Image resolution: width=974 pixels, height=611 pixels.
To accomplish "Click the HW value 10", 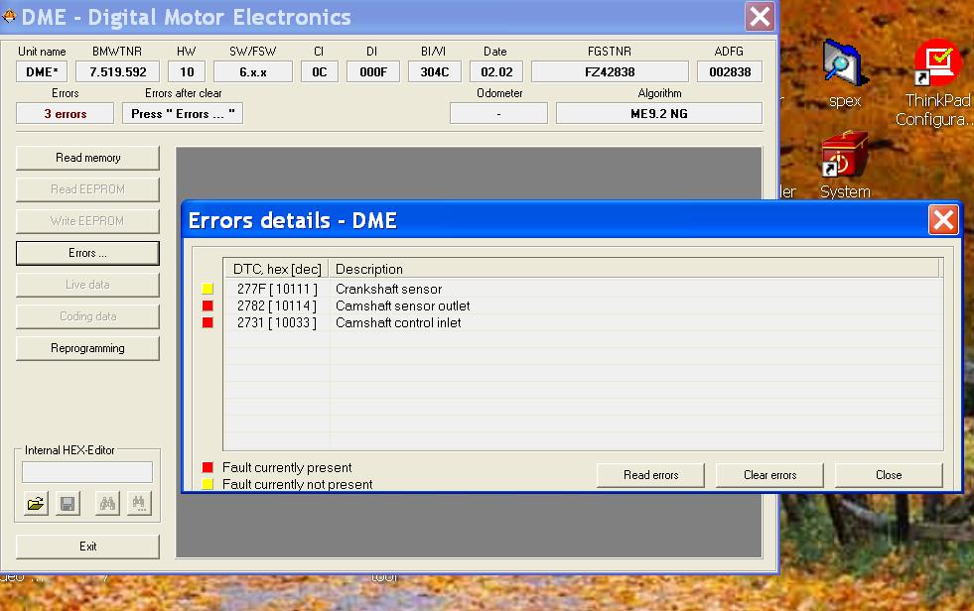I will [x=187, y=72].
